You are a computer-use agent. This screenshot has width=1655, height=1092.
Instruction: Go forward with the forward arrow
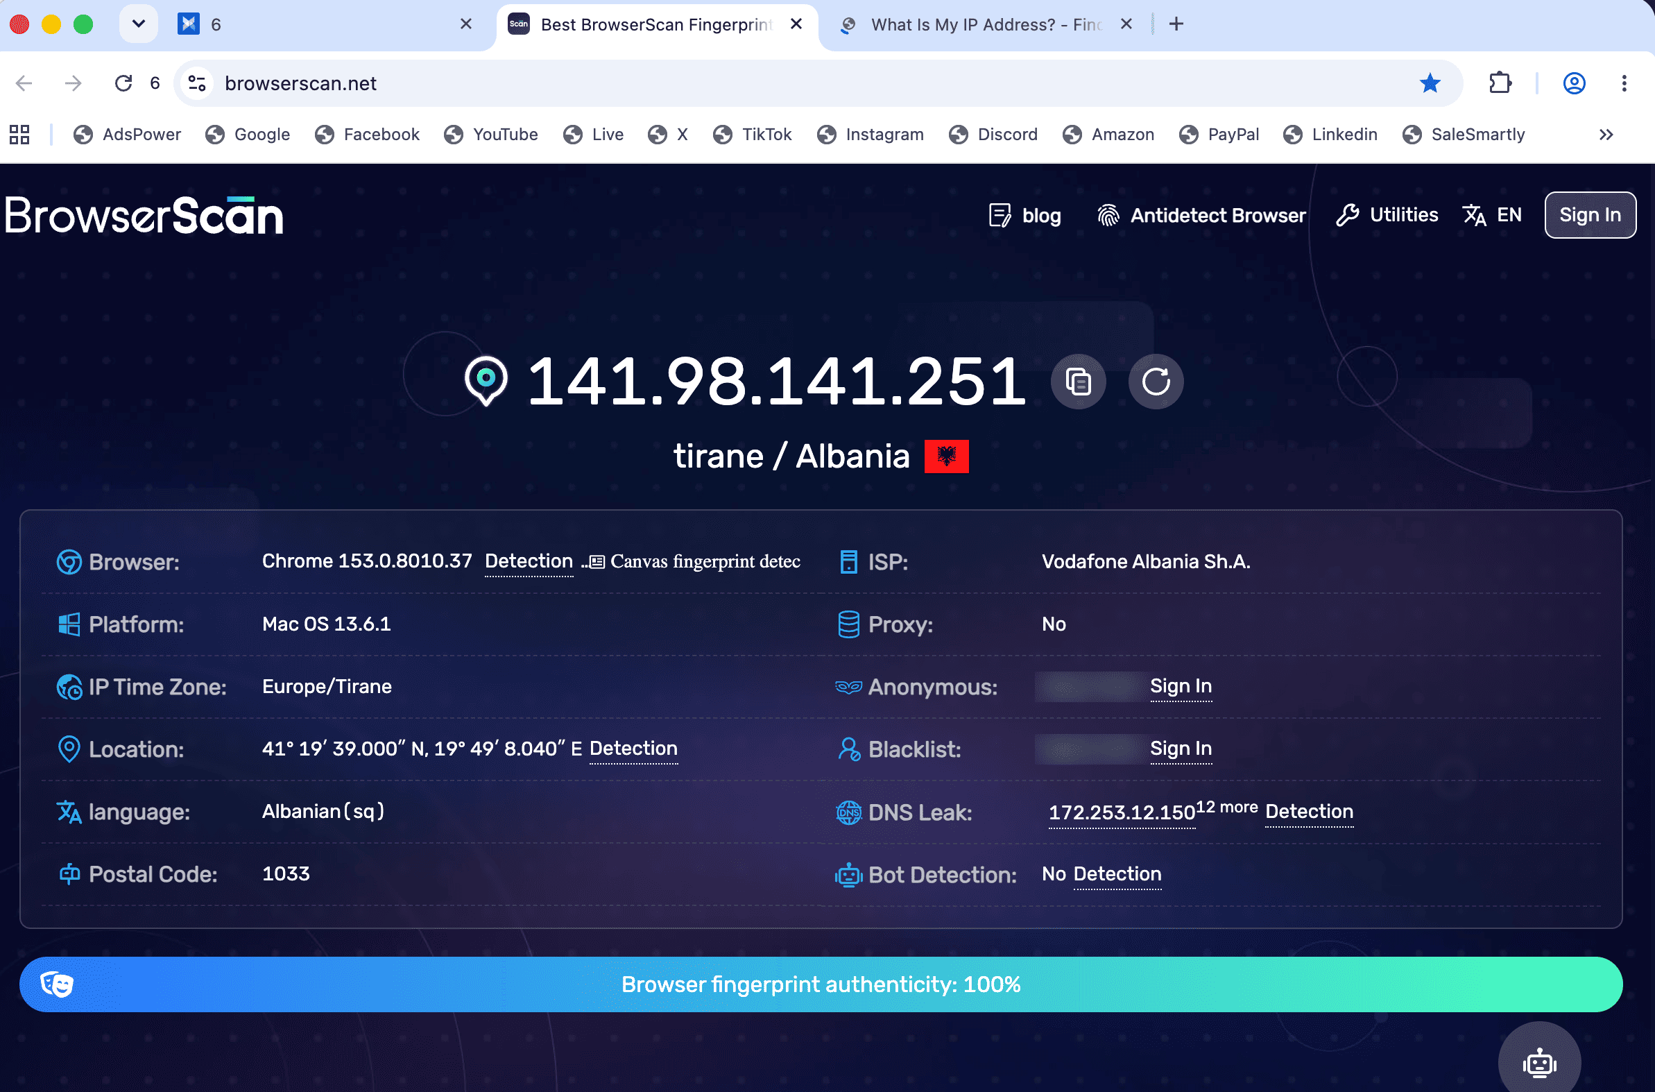pos(73,83)
